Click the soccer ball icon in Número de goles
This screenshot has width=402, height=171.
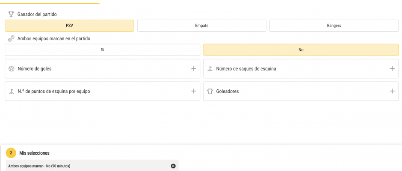(x=11, y=69)
